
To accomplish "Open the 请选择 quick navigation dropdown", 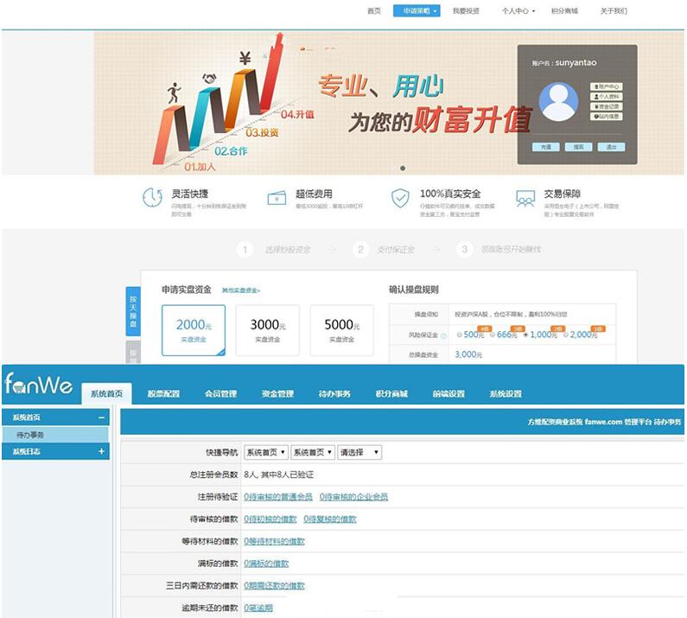I will point(359,452).
